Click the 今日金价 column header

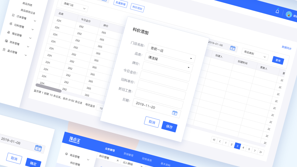tap(86, 20)
